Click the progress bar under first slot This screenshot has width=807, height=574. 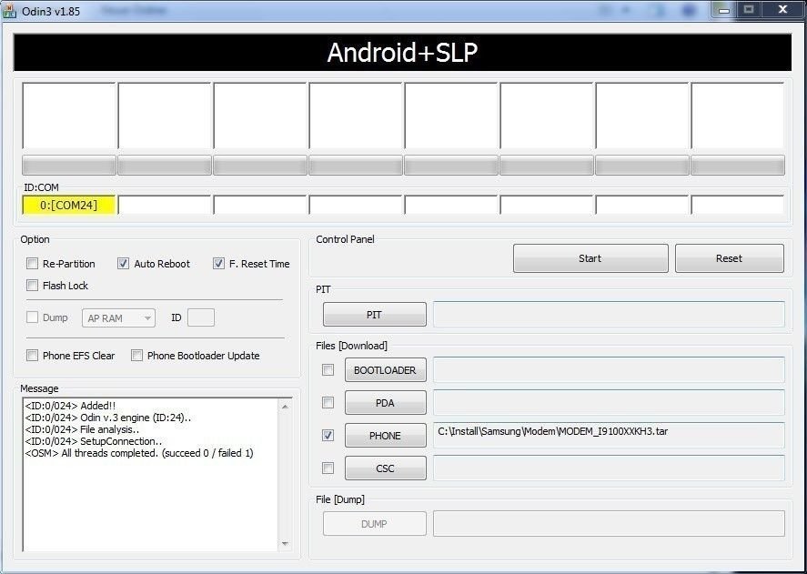tap(69, 166)
